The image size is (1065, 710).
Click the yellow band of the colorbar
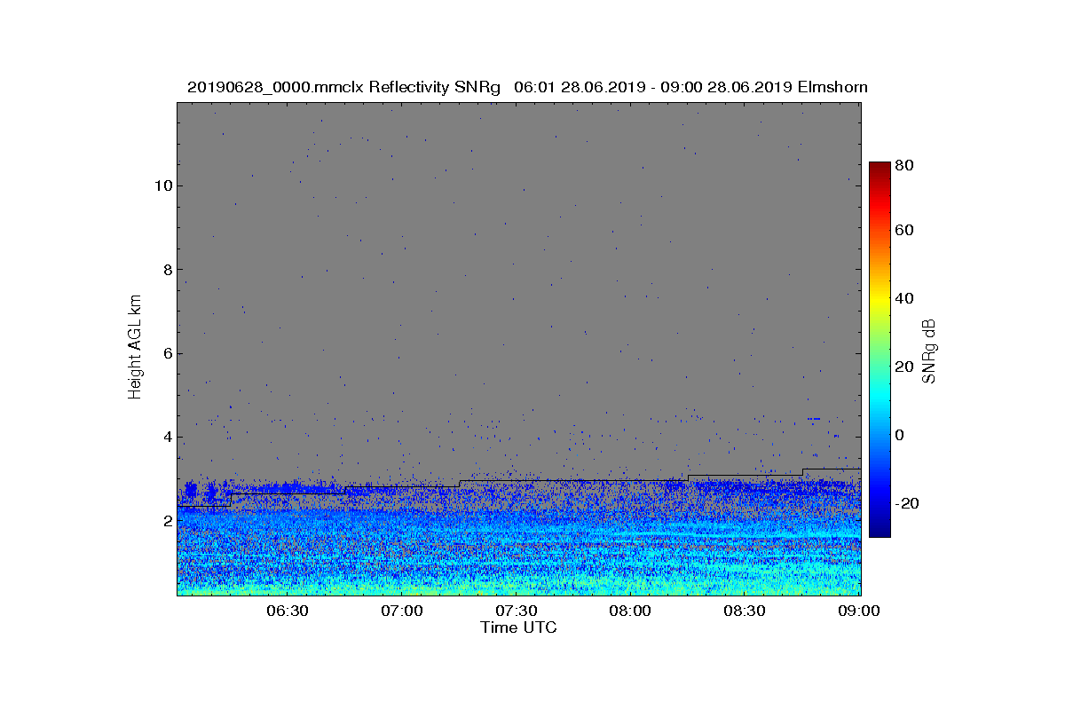tap(879, 302)
